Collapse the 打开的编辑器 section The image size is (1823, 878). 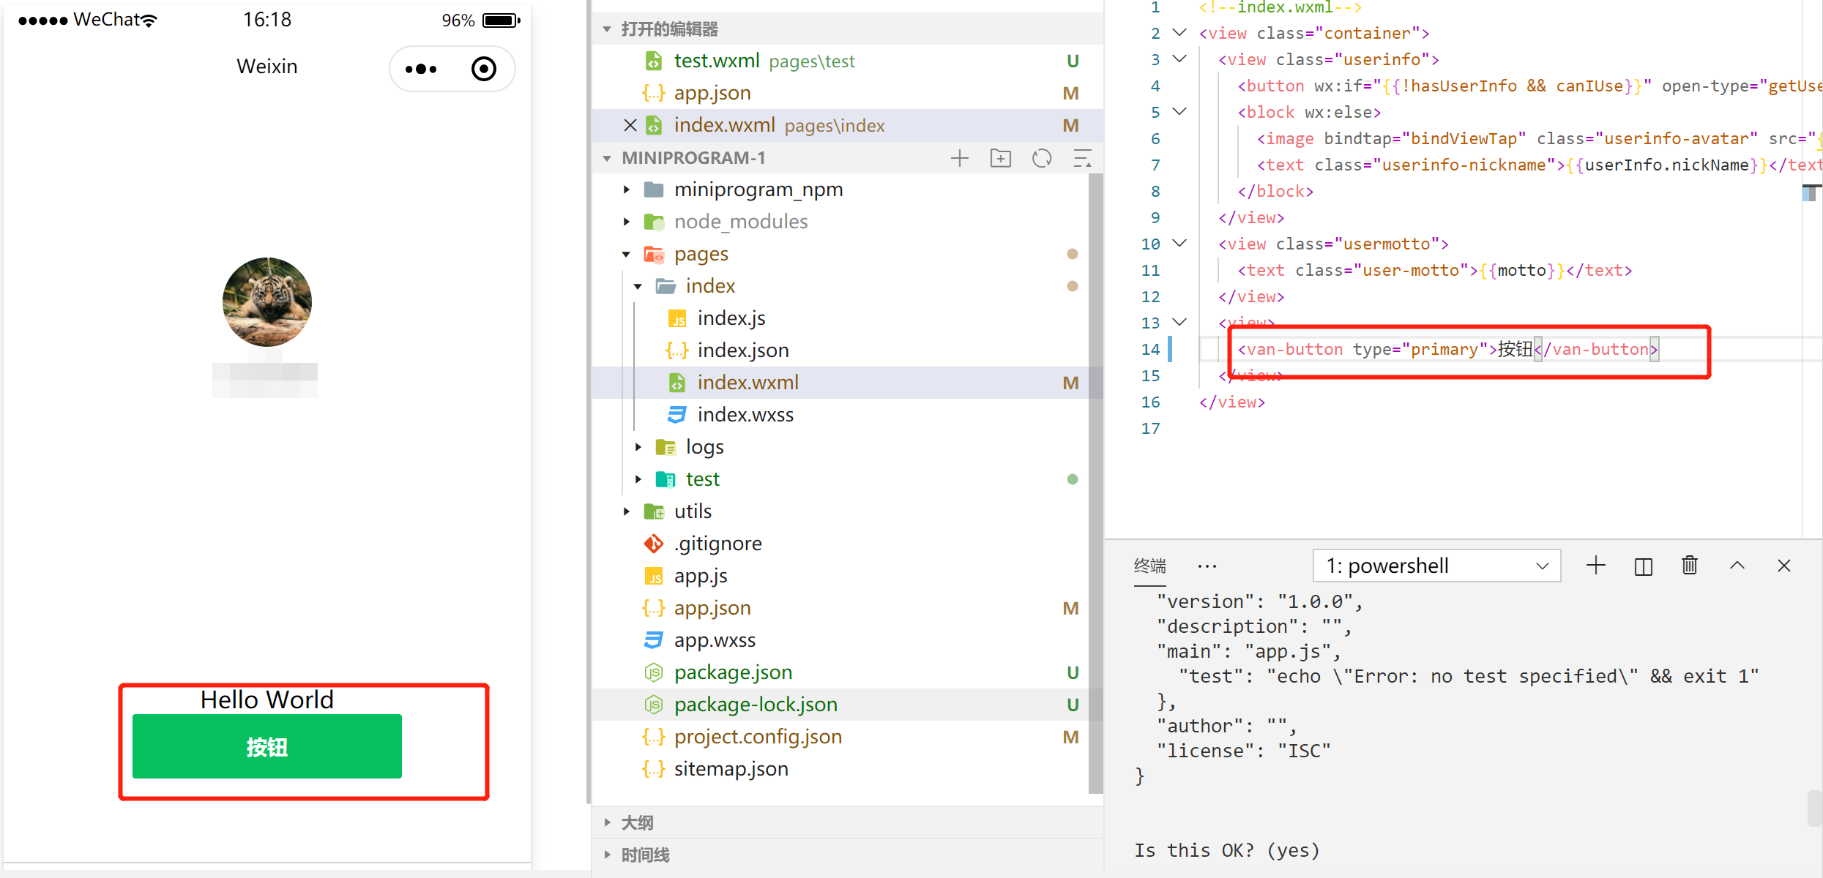607,29
